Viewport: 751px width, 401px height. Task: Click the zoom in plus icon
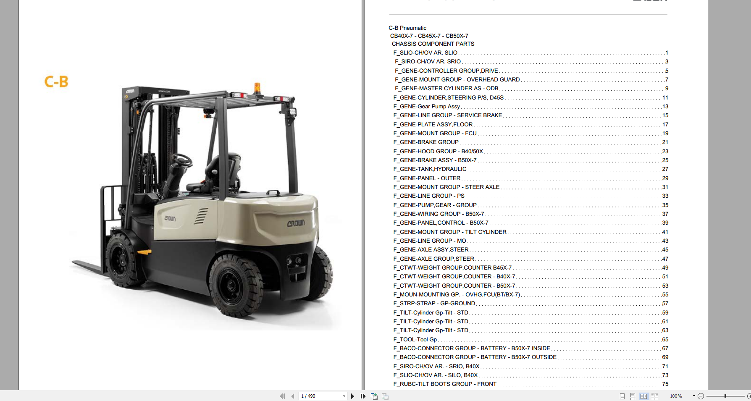[x=749, y=396]
